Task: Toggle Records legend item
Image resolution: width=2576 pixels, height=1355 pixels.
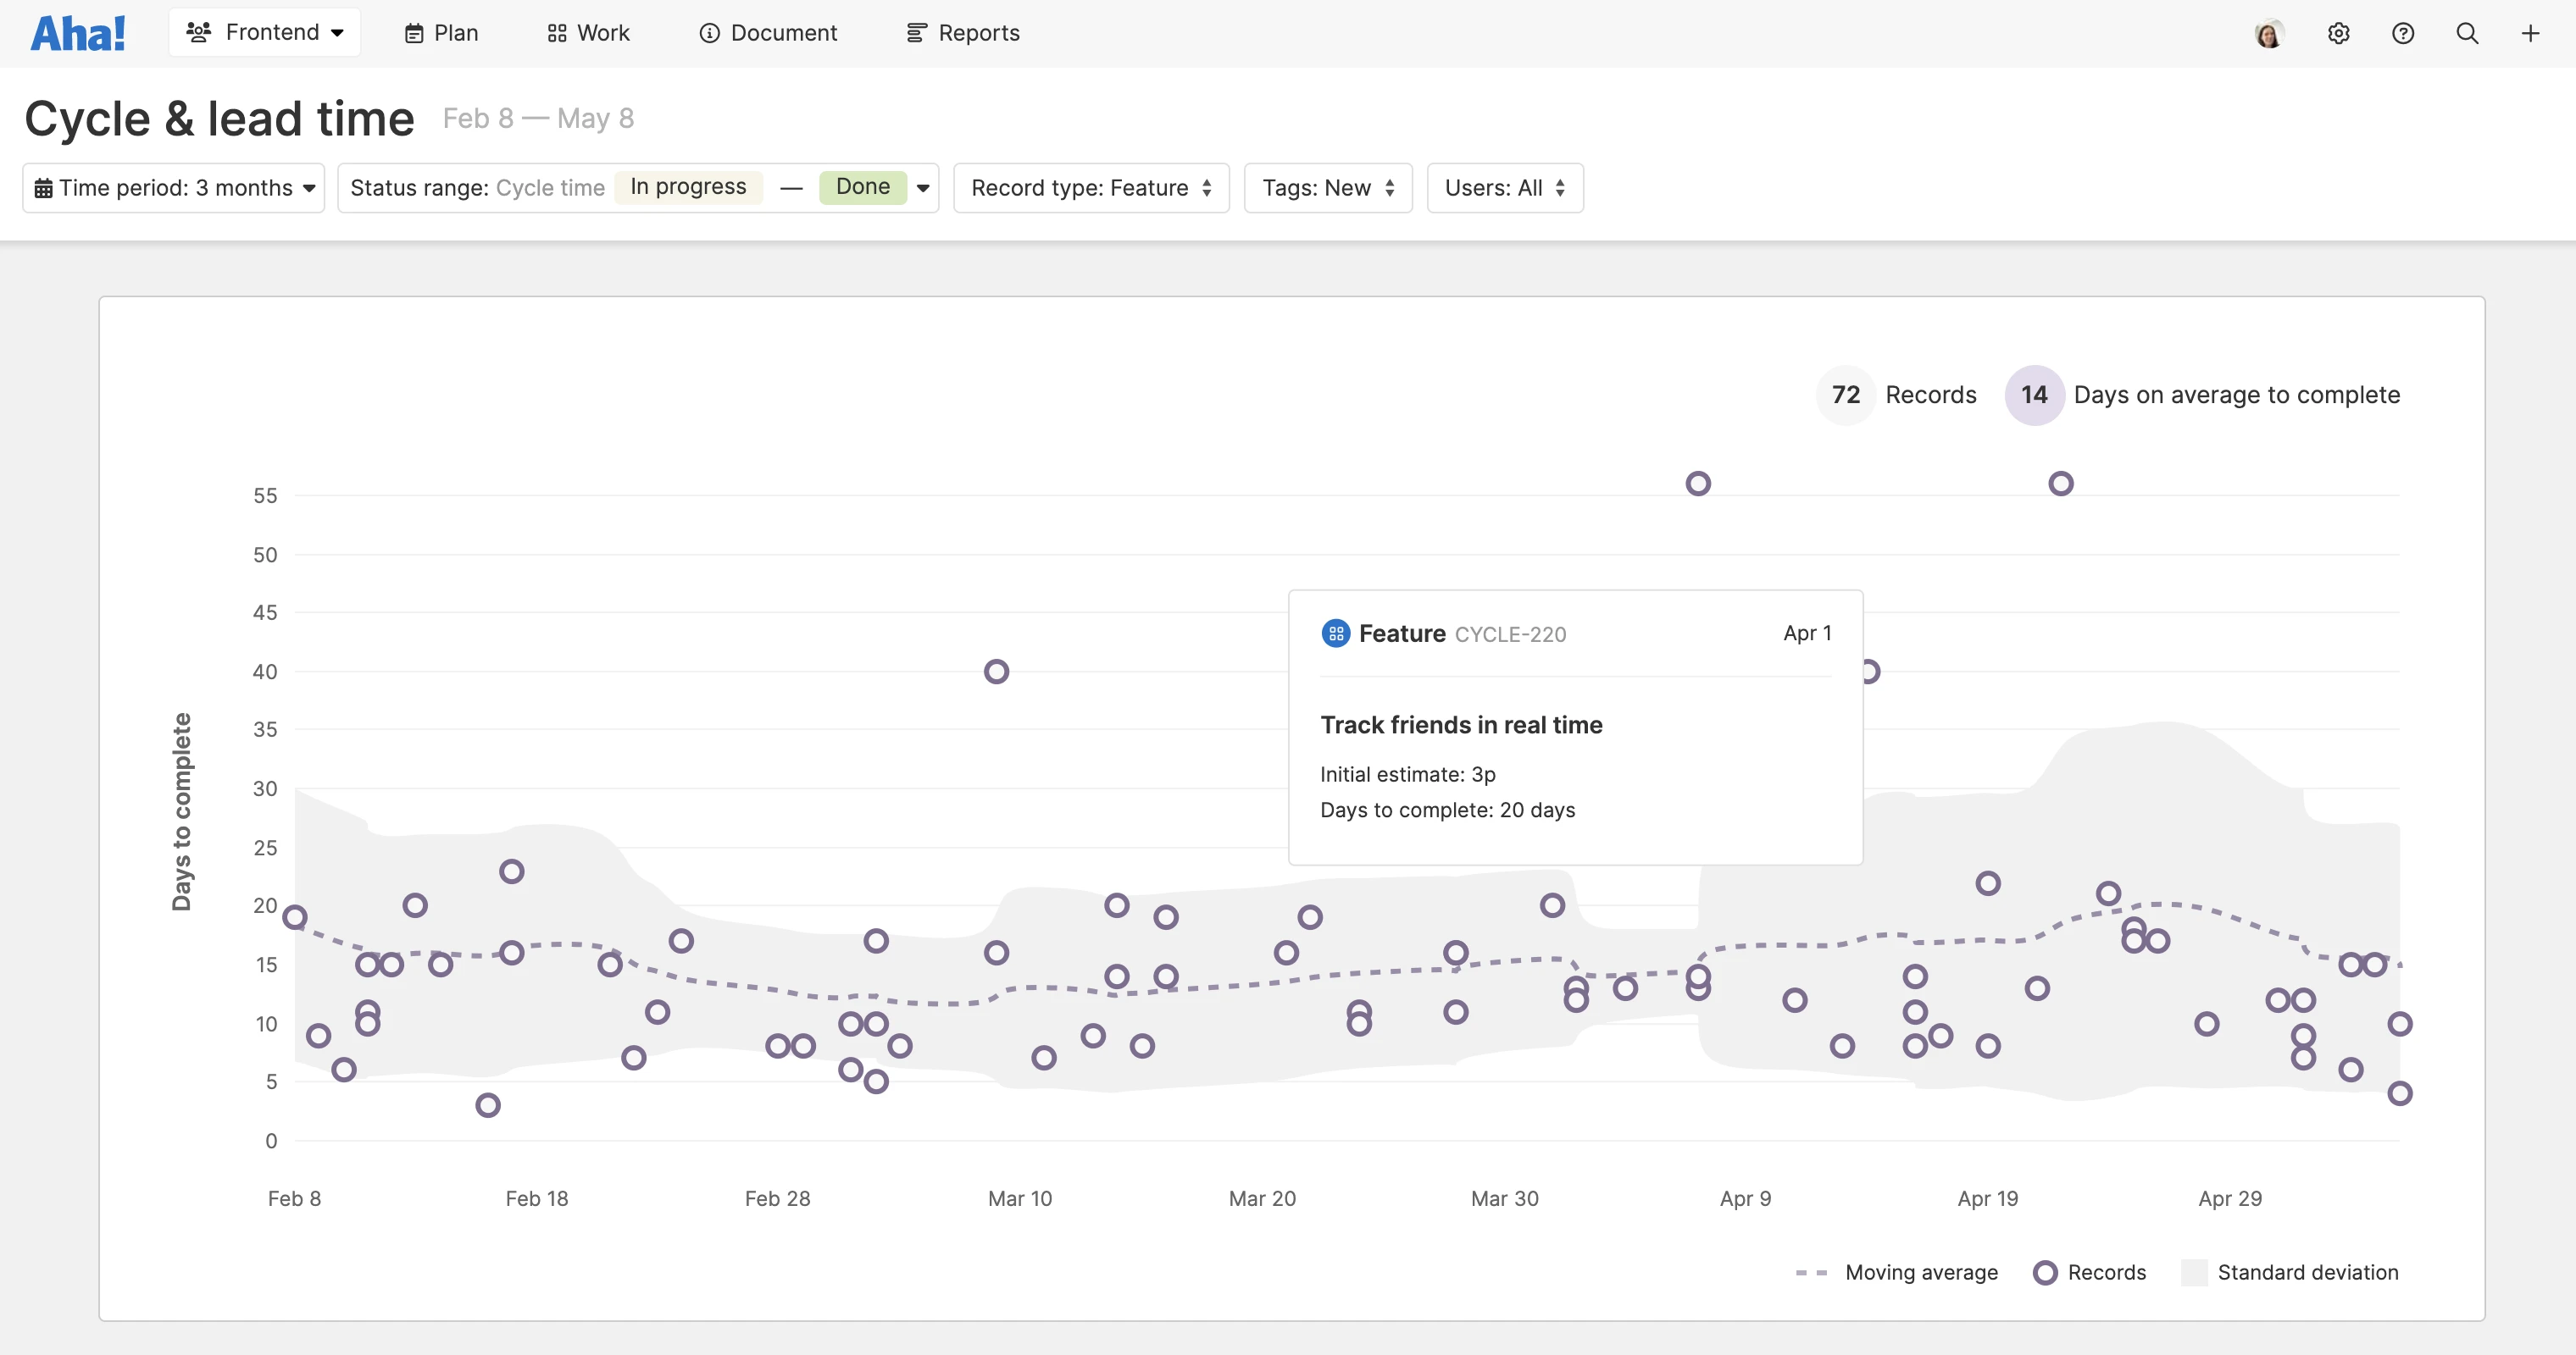Action: point(2106,1272)
